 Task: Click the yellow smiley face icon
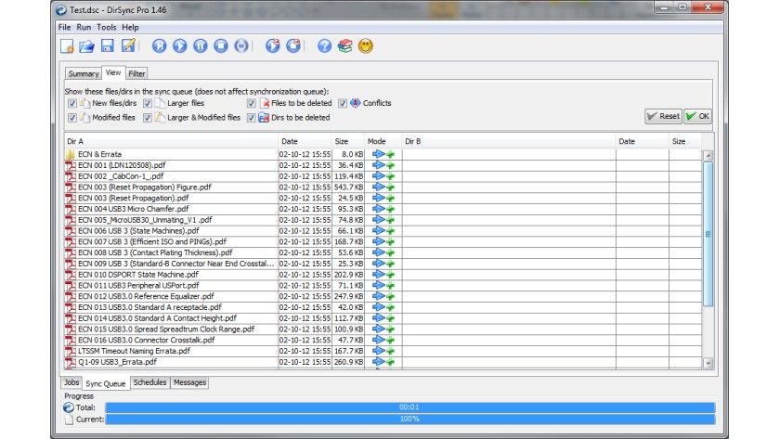pyautogui.click(x=366, y=46)
